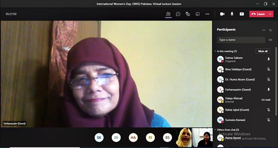The image size is (278, 148).
Task: Open the meeting chat conversation icon
Action: [178, 14]
